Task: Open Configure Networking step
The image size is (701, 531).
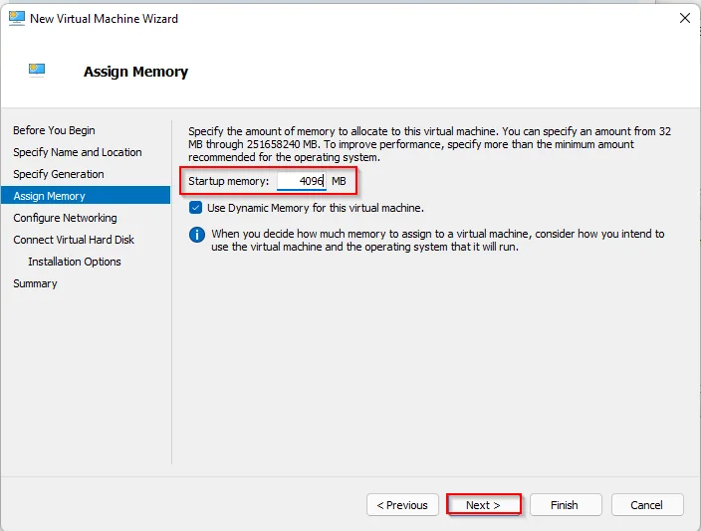Action: pyautogui.click(x=66, y=218)
